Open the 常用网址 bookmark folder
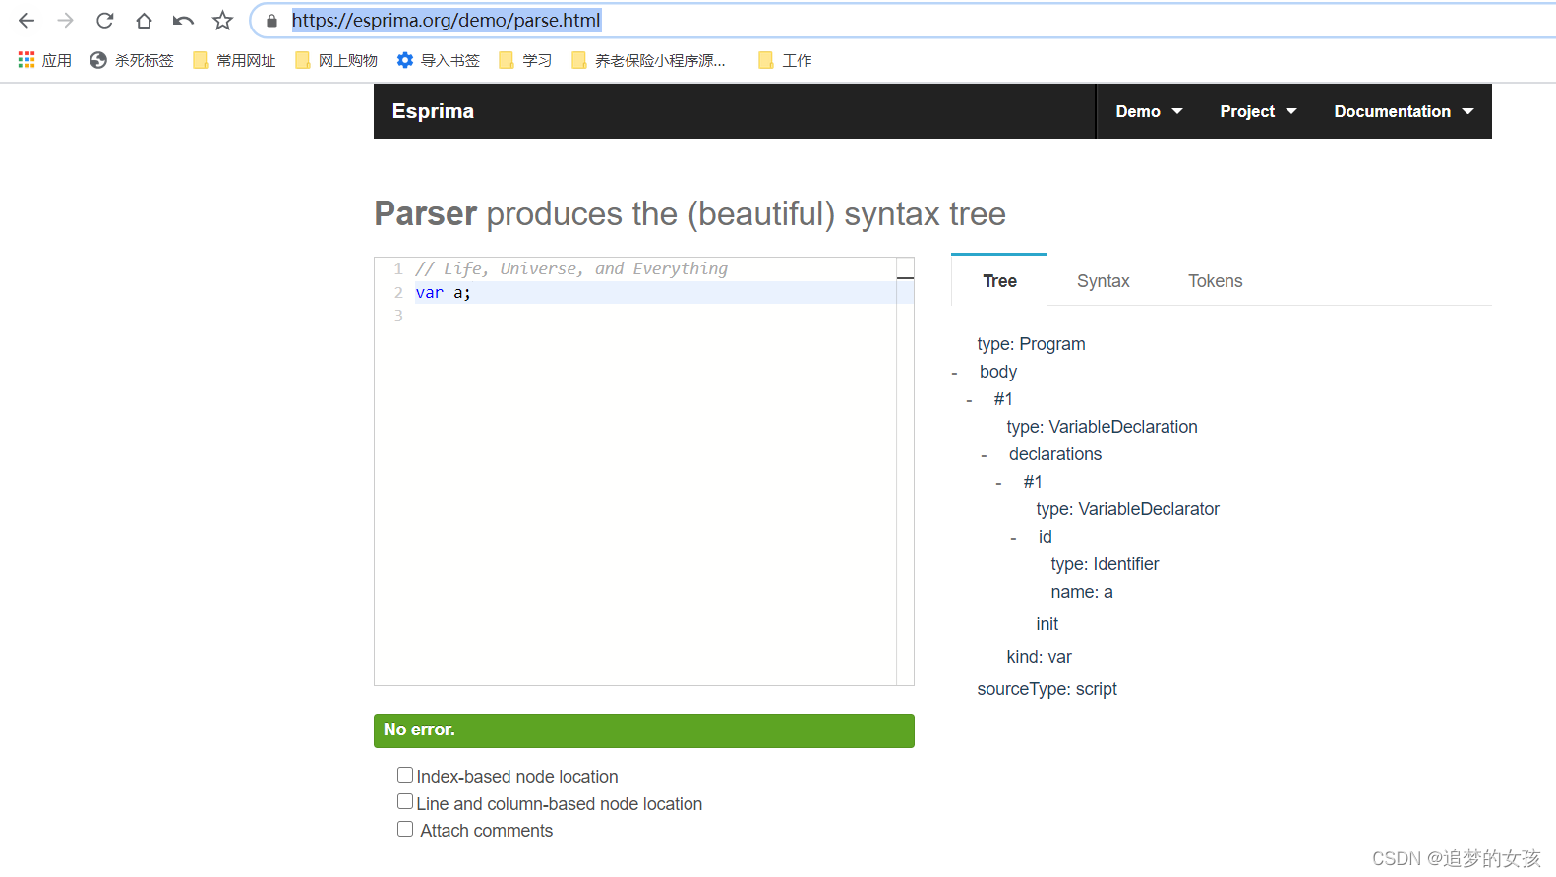Viewport: 1556px width, 877px height. click(x=234, y=60)
